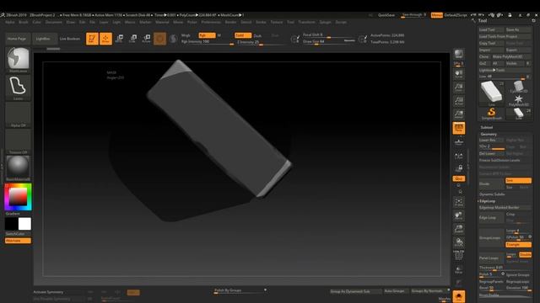
Task: Click the BPR render icon
Action: click(458, 54)
